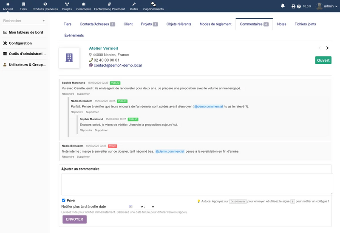This screenshot has width=340, height=233.
Task: Open Modes de règlement tab
Action: click(215, 24)
